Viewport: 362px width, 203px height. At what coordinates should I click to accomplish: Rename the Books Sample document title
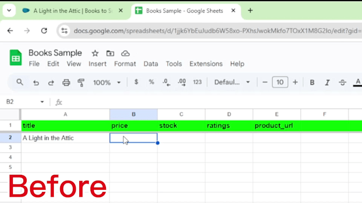55,53
